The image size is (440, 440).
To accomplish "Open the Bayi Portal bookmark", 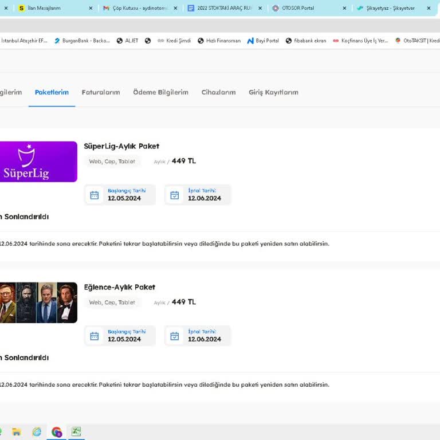I will click(263, 41).
